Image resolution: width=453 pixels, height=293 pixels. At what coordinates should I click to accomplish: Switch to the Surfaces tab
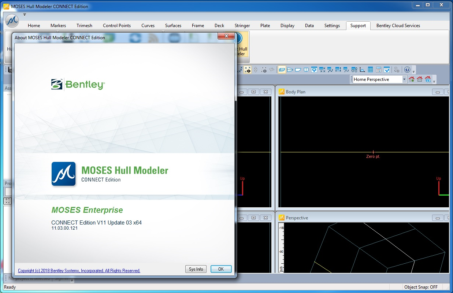pos(173,26)
